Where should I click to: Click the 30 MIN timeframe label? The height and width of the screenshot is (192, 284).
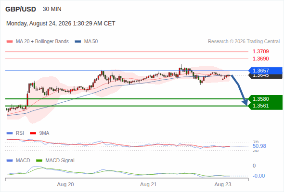(x=52, y=9)
